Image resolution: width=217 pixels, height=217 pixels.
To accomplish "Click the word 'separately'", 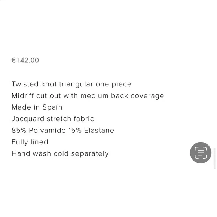I will tap(90, 154).
